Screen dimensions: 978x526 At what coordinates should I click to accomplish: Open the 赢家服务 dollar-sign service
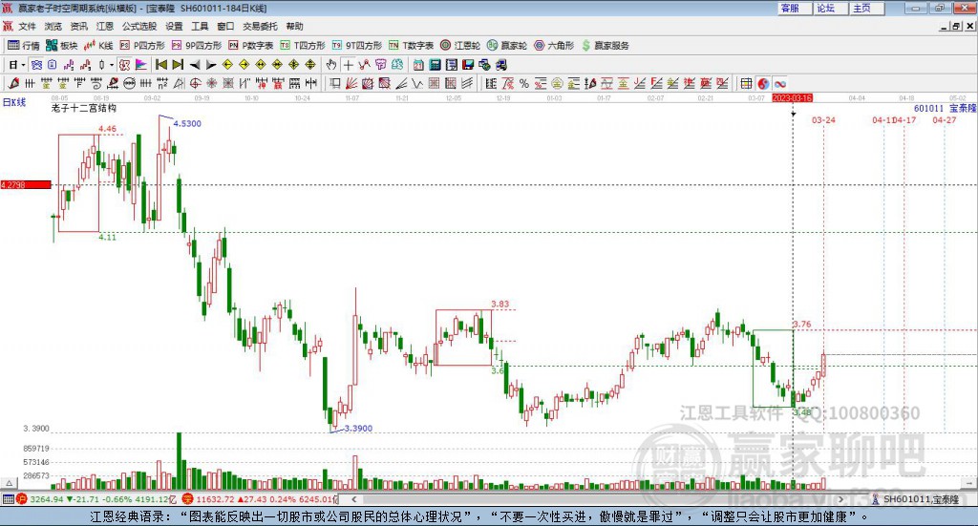click(605, 46)
